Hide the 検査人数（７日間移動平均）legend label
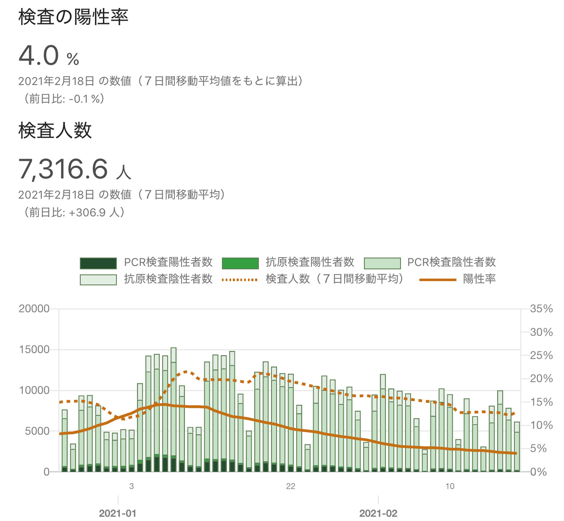564x521 pixels. (x=335, y=279)
